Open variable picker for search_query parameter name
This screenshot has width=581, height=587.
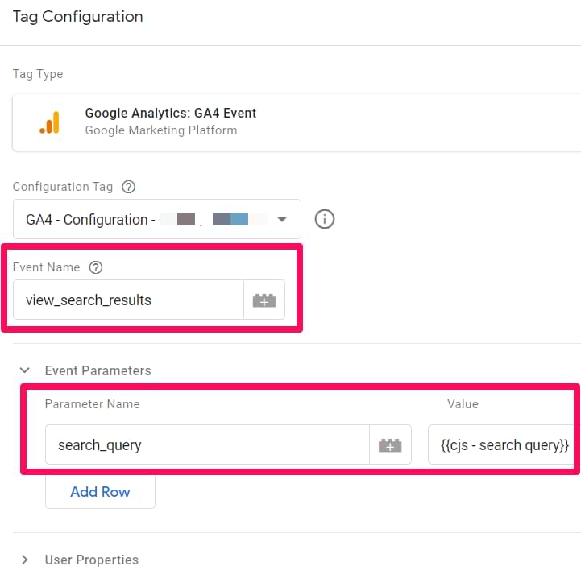[390, 445]
